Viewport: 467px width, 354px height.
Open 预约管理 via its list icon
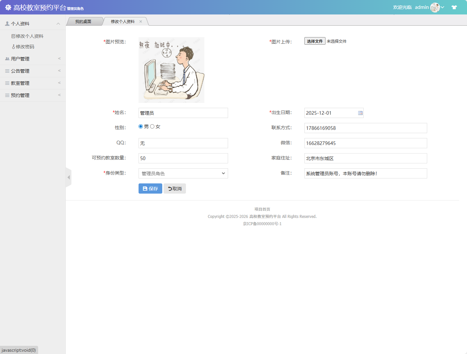(7, 95)
